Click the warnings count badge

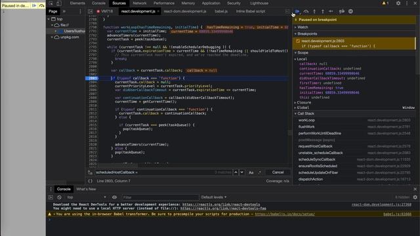point(385,3)
